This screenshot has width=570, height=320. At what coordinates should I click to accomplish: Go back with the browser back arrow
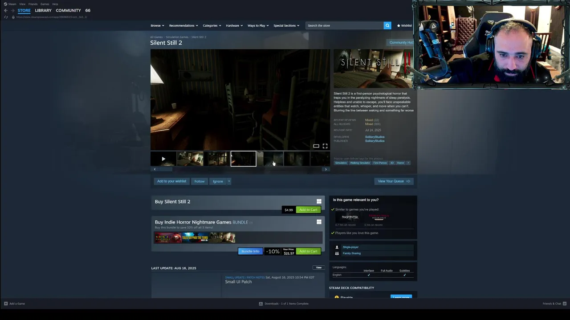point(5,10)
